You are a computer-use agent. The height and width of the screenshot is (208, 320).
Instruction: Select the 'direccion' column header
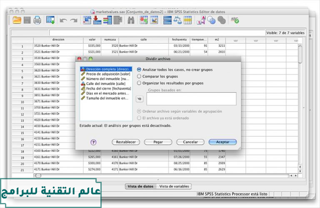click(x=58, y=40)
